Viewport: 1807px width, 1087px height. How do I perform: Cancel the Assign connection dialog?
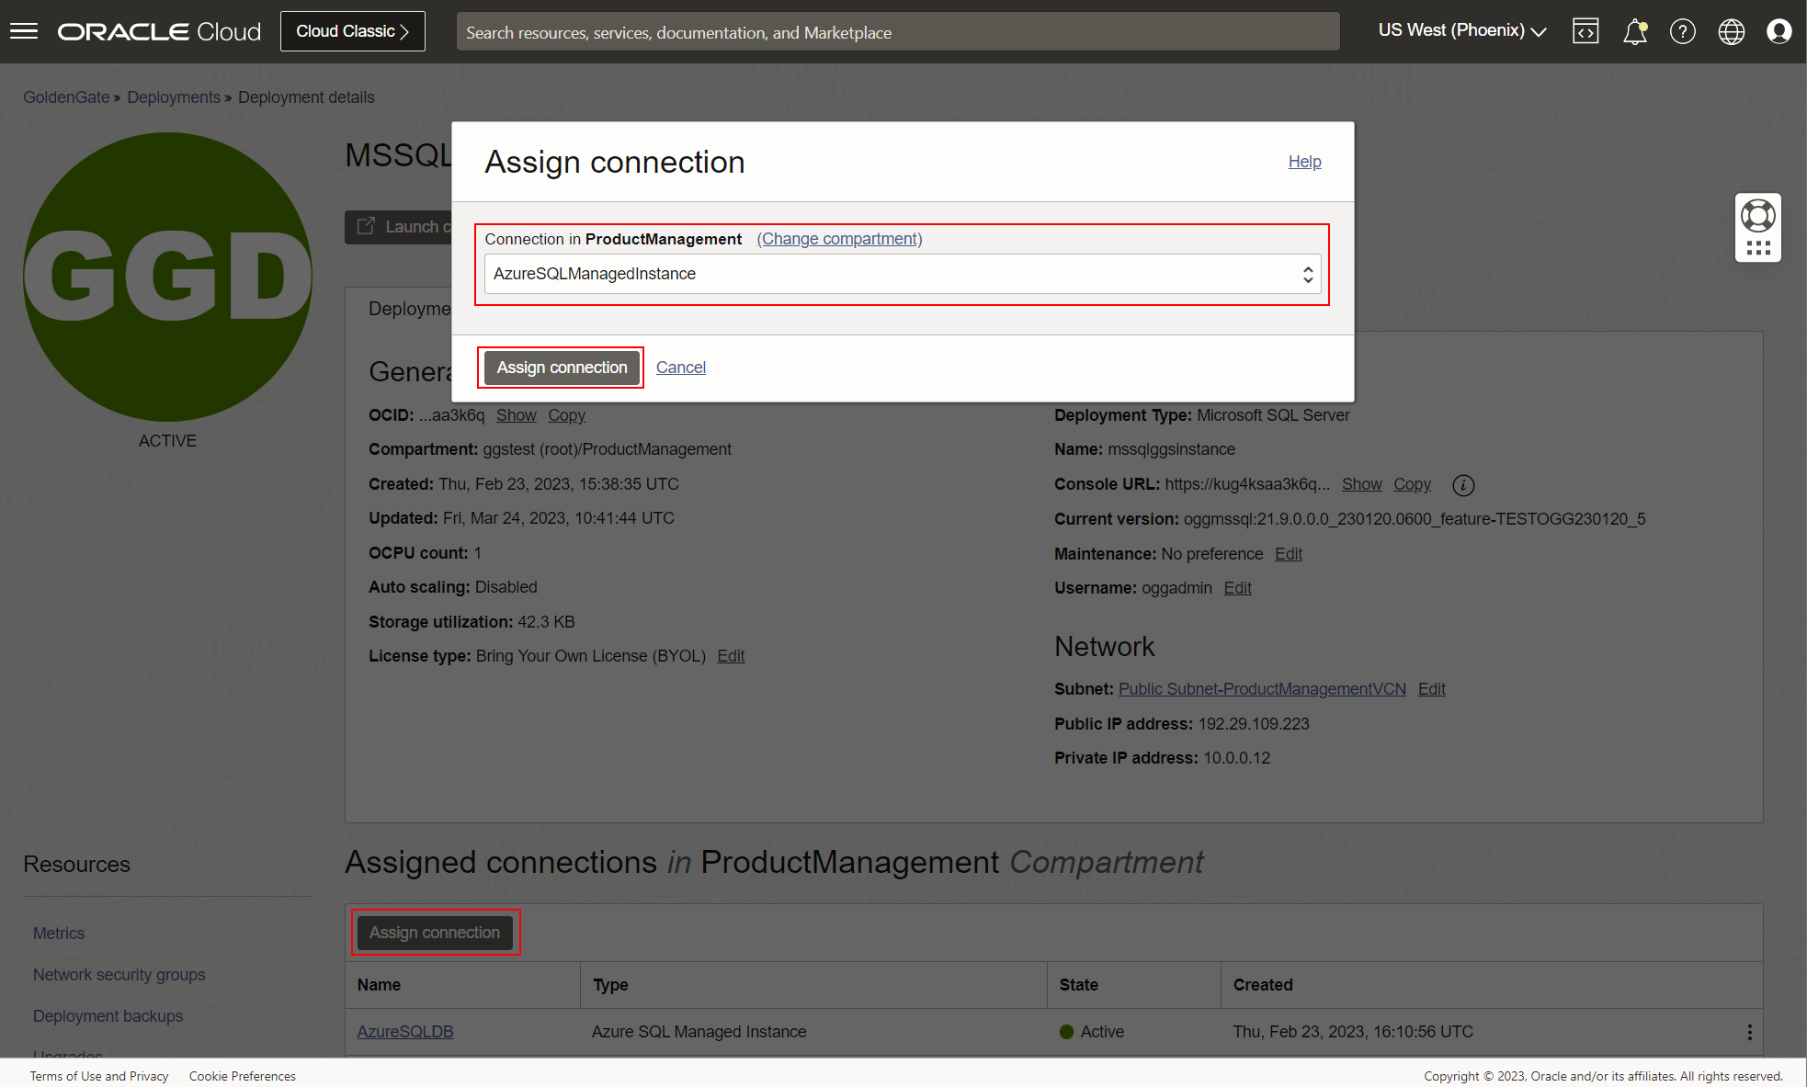pyautogui.click(x=680, y=368)
